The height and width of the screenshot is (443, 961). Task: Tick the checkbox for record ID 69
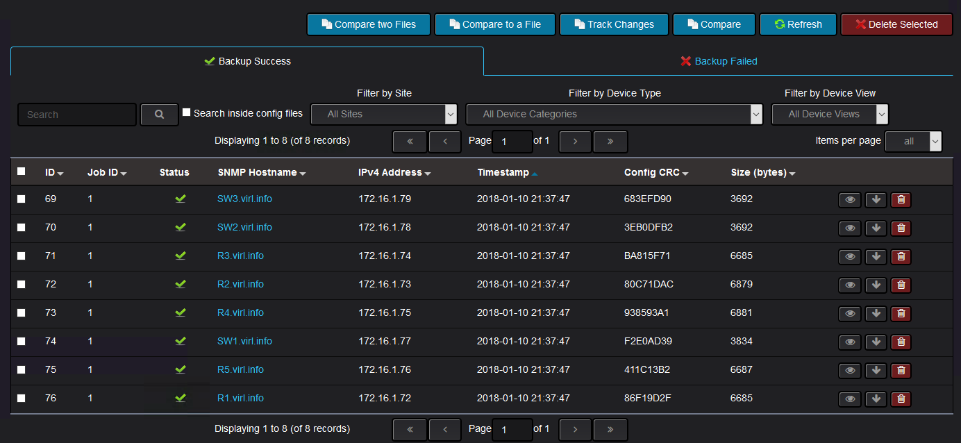click(x=22, y=199)
